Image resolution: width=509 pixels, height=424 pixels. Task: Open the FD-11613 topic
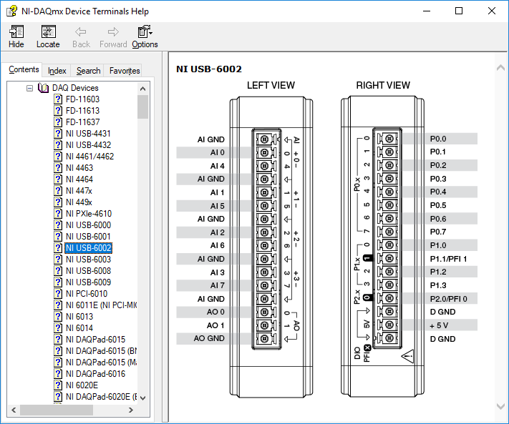(82, 111)
